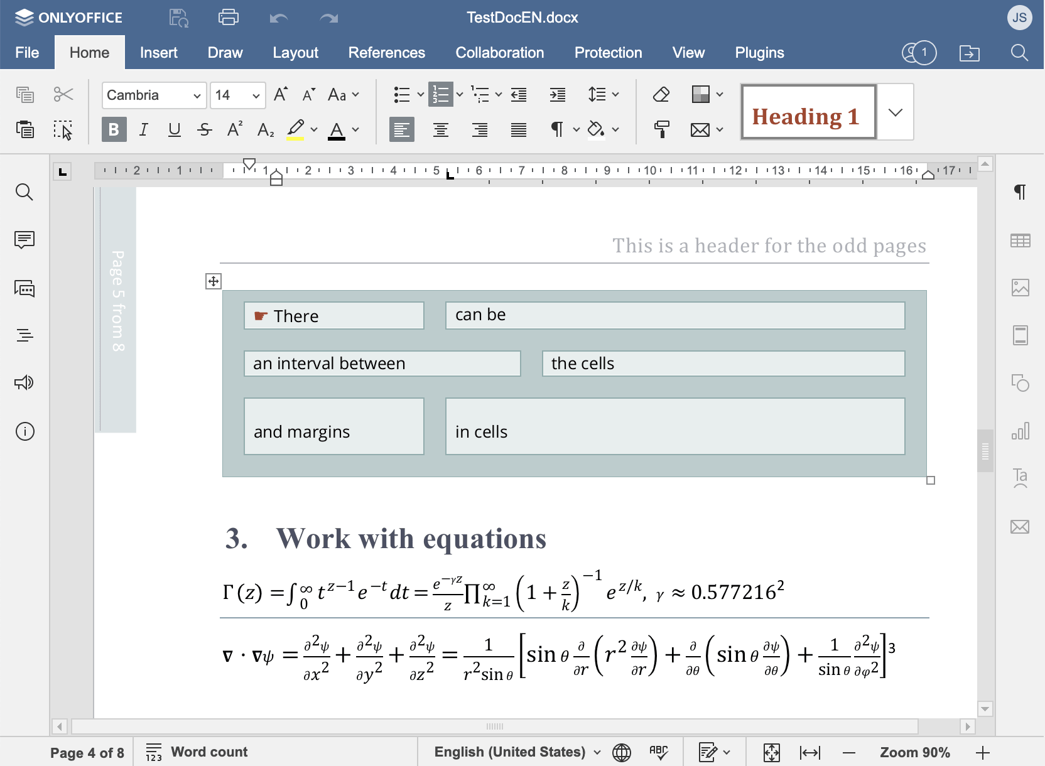Open the Find panel in left sidebar
Viewport: 1045px width, 766px height.
pyautogui.click(x=24, y=192)
